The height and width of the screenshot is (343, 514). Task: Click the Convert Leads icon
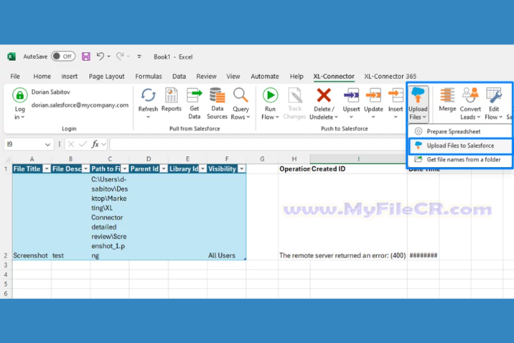[x=470, y=95]
